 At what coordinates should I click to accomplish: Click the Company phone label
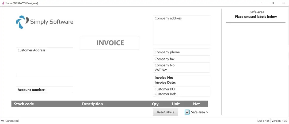click(x=181, y=52)
